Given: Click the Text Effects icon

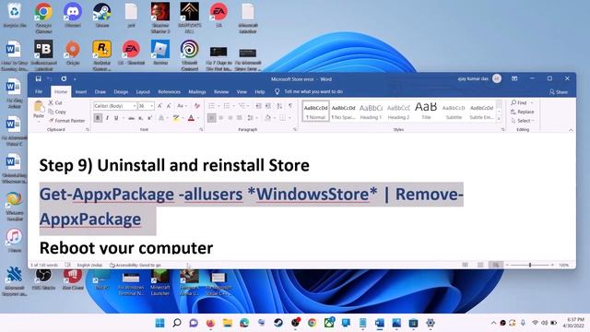Looking at the screenshot, I should pos(161,118).
